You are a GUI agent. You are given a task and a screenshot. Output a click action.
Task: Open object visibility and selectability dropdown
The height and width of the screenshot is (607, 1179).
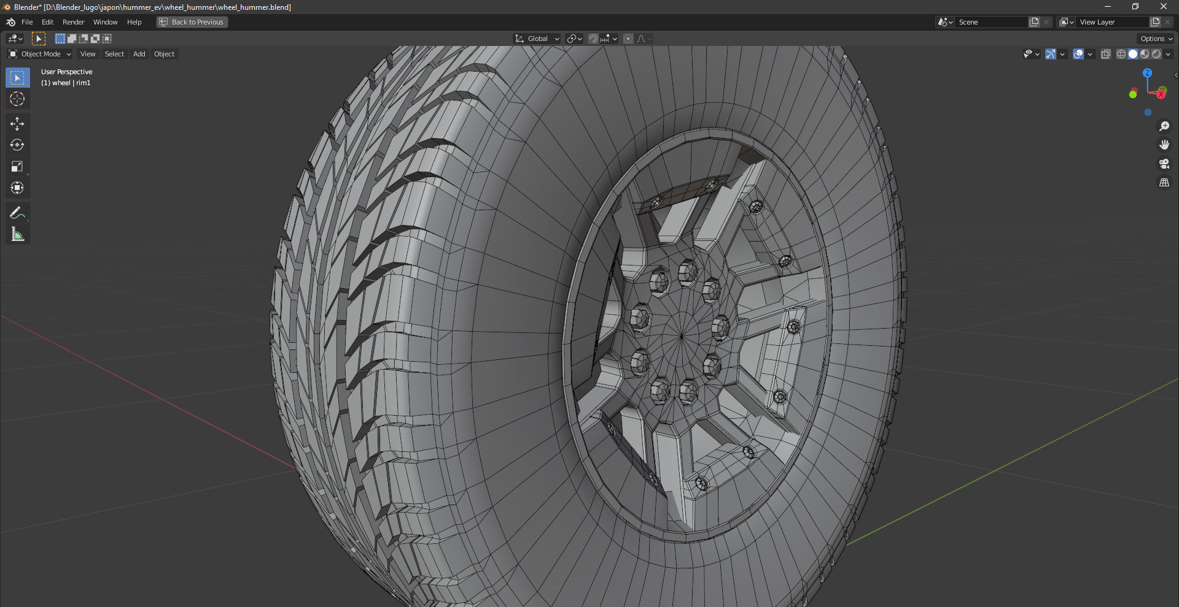pyautogui.click(x=1031, y=54)
